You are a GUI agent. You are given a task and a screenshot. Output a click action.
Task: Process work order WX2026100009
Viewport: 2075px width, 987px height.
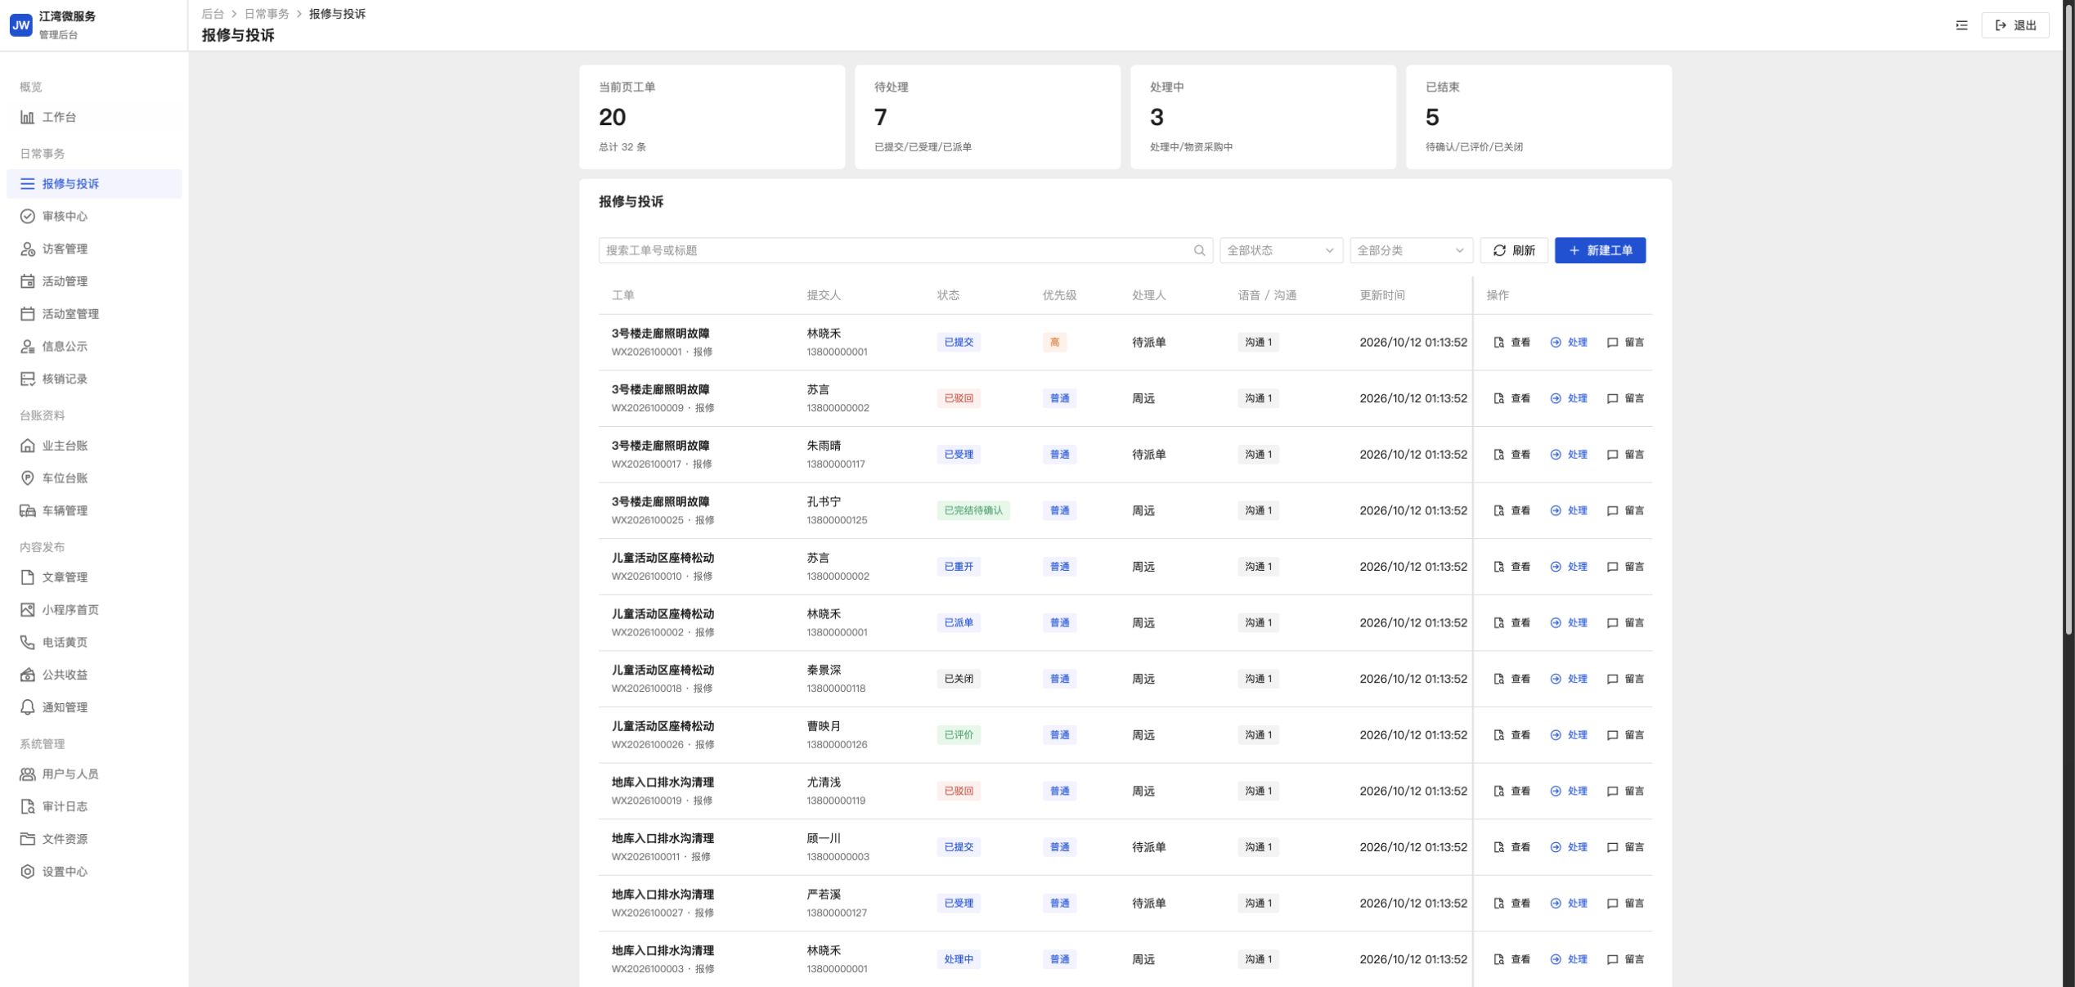(1568, 399)
